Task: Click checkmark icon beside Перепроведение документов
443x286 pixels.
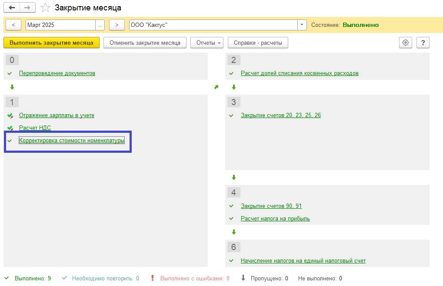Action: 10,73
